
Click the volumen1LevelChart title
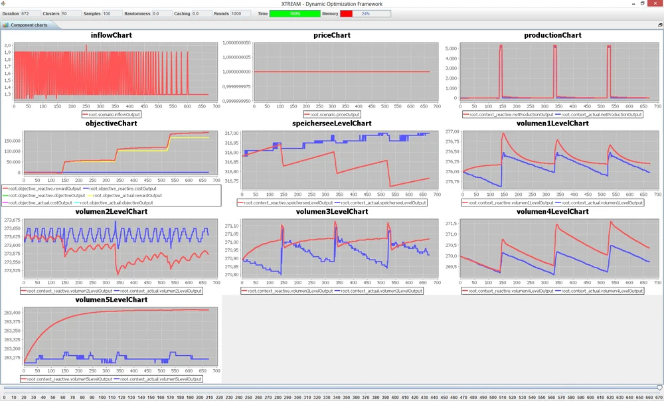pyautogui.click(x=552, y=123)
